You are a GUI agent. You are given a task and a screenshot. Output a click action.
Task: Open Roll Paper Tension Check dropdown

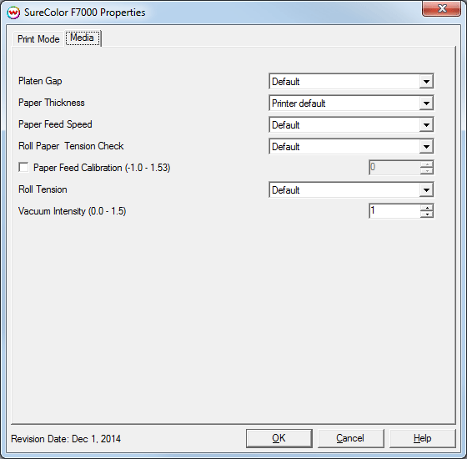pos(351,146)
